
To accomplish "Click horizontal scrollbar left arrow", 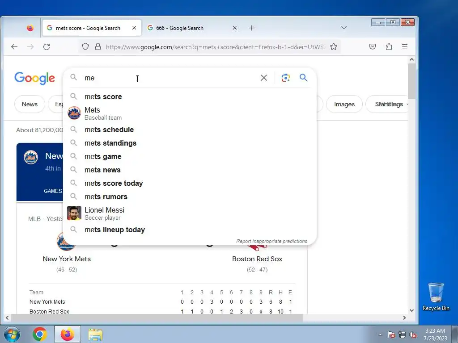I will pos(7,318).
